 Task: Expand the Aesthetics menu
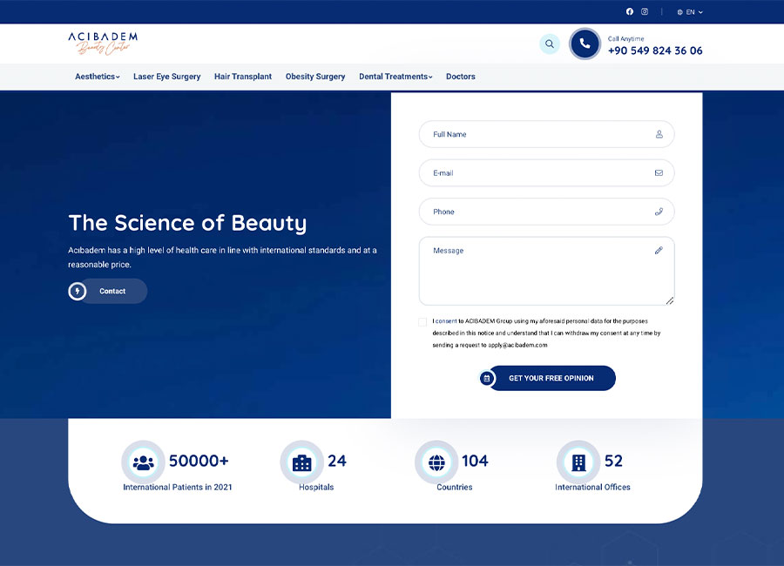click(98, 77)
